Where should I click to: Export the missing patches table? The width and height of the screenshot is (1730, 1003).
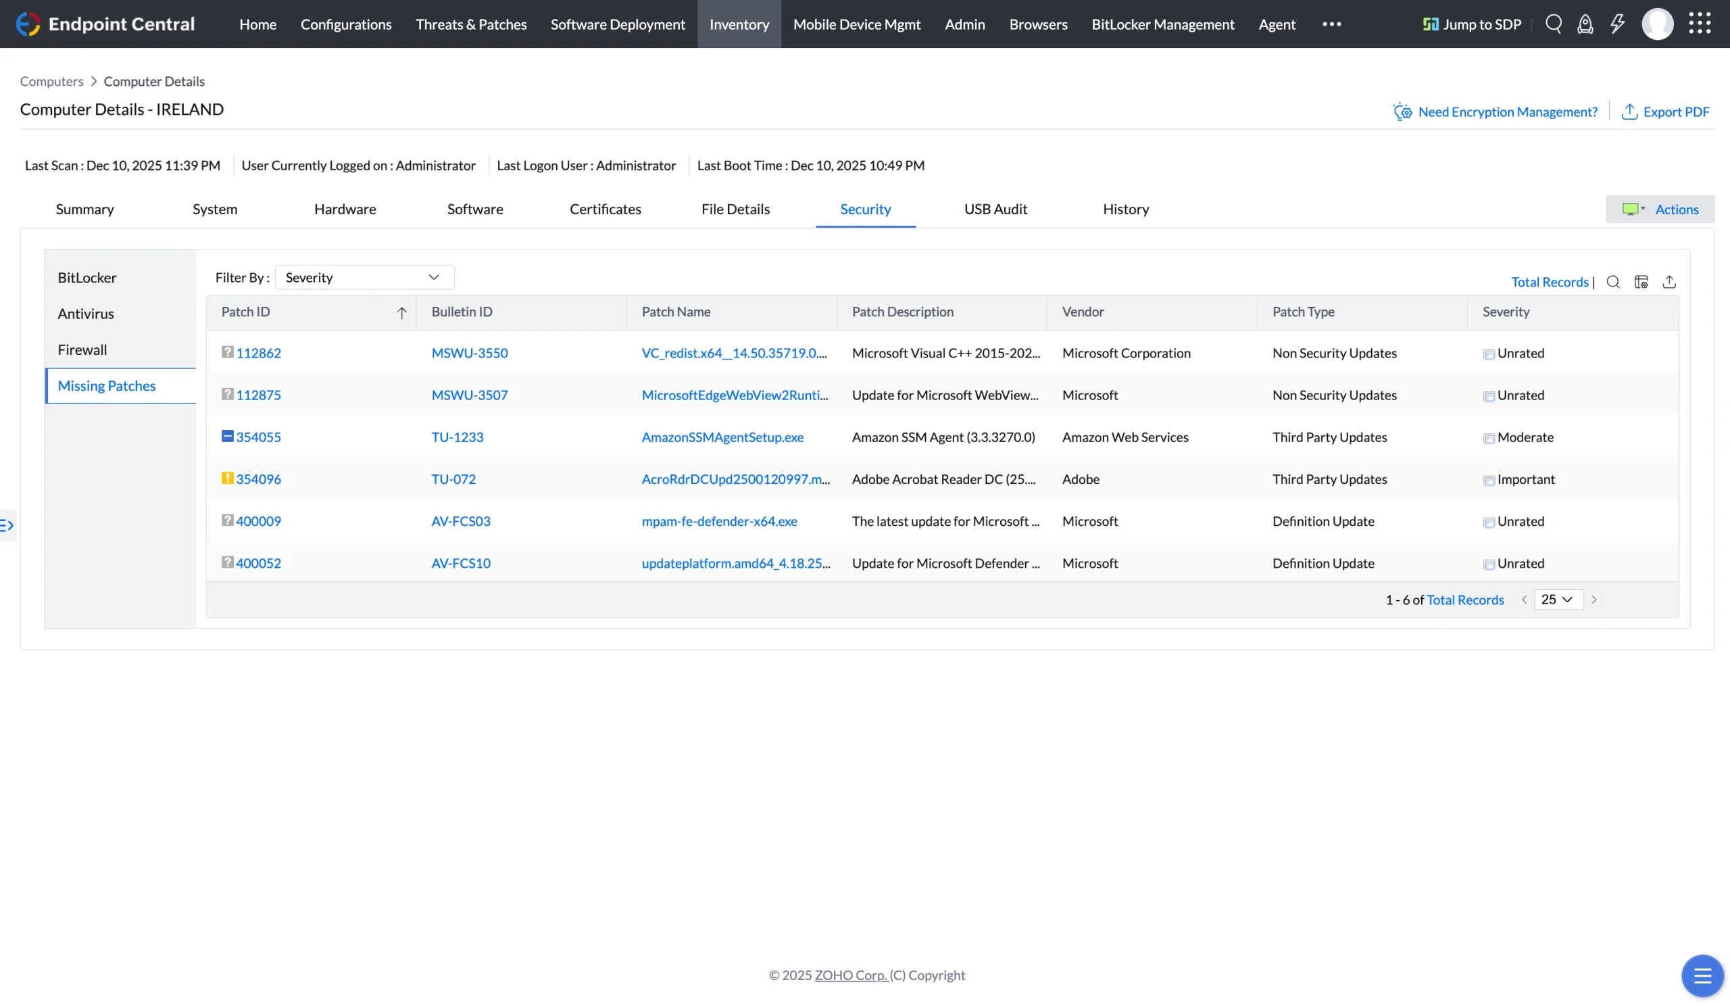[x=1670, y=281]
